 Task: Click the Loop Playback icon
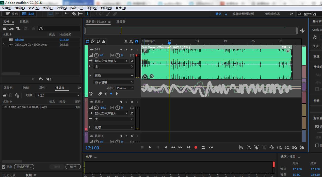click(x=203, y=147)
